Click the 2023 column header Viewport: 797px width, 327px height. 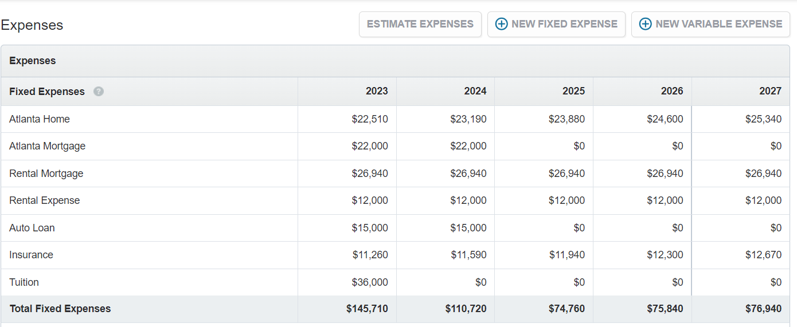point(377,91)
